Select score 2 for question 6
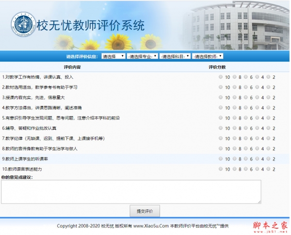The height and width of the screenshot is (235, 291). click(x=268, y=128)
